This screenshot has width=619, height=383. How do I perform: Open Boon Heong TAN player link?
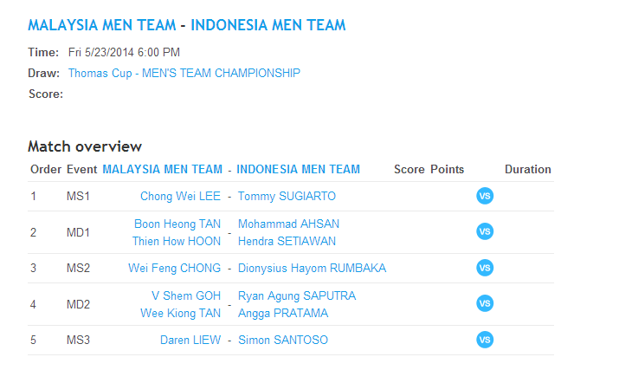pos(177,224)
